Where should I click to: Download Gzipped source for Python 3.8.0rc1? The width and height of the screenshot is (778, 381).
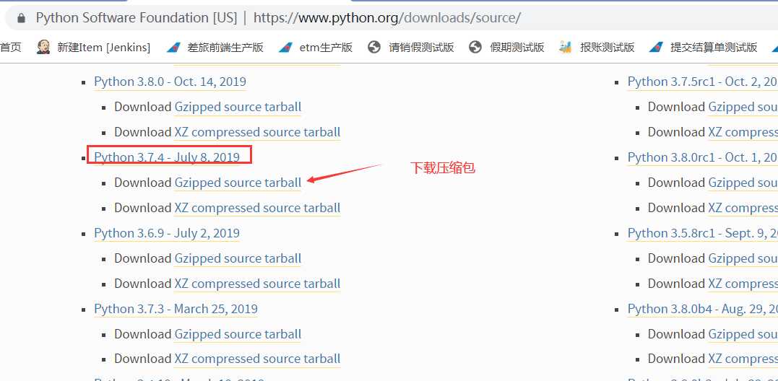[x=743, y=183]
